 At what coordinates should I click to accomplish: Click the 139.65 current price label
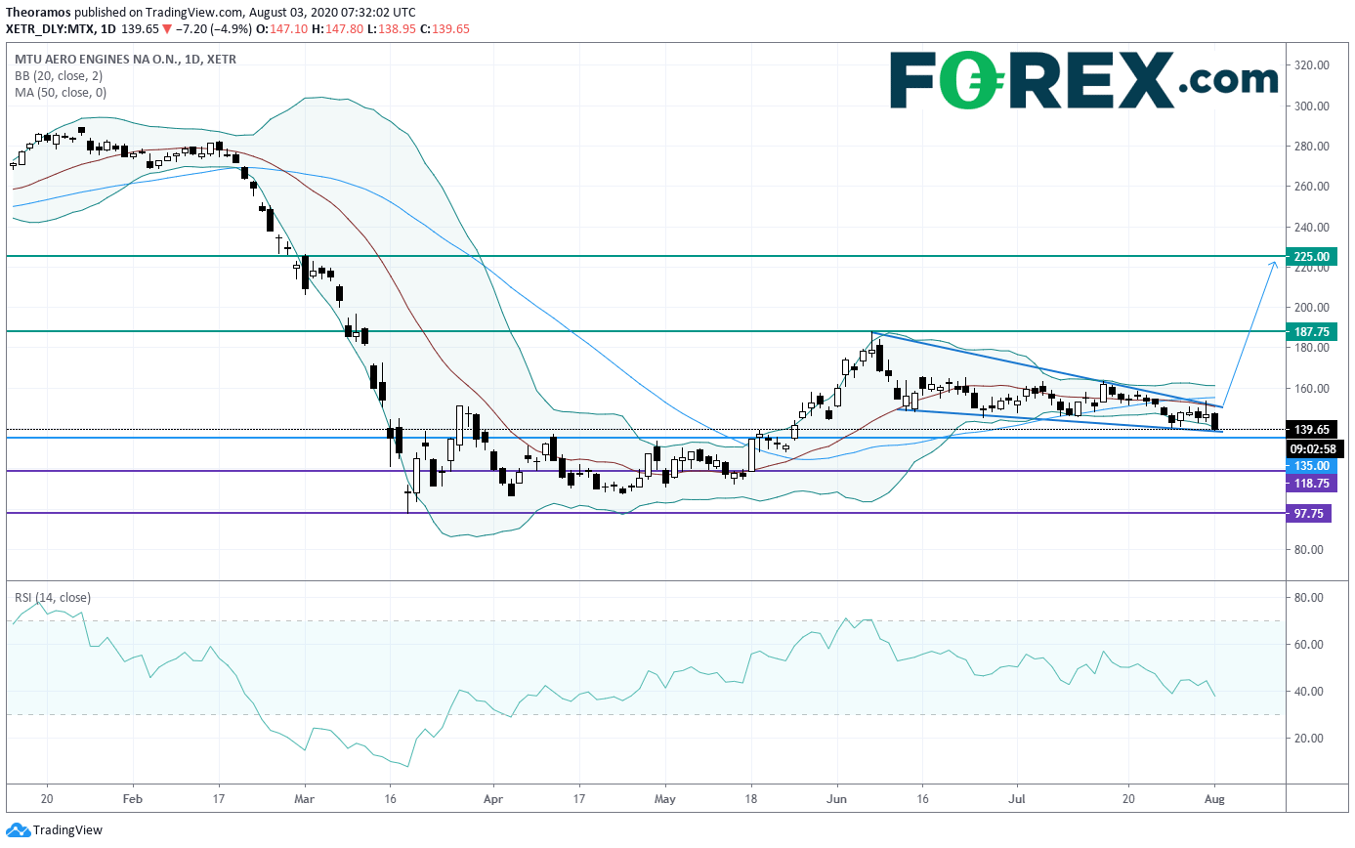tap(1309, 430)
